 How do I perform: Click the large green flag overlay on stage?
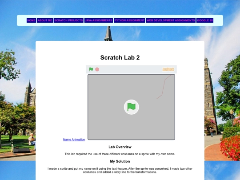pyautogui.click(x=131, y=107)
